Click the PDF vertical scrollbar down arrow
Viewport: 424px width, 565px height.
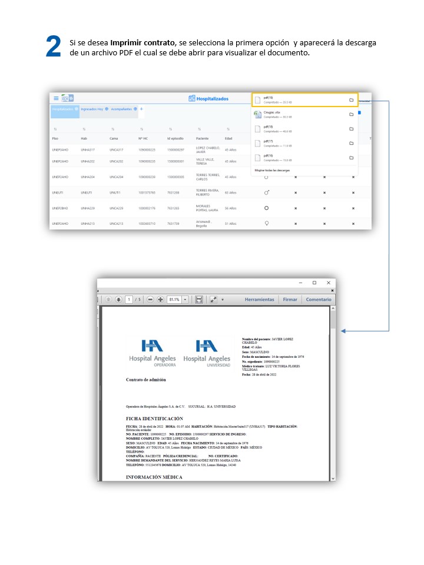(x=333, y=478)
